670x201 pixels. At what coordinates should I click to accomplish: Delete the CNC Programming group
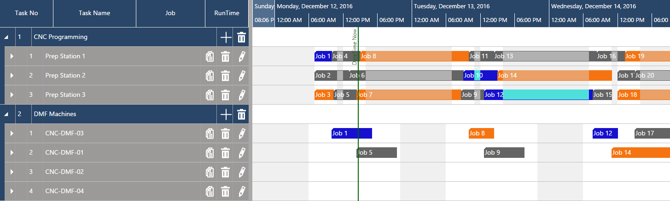[241, 37]
